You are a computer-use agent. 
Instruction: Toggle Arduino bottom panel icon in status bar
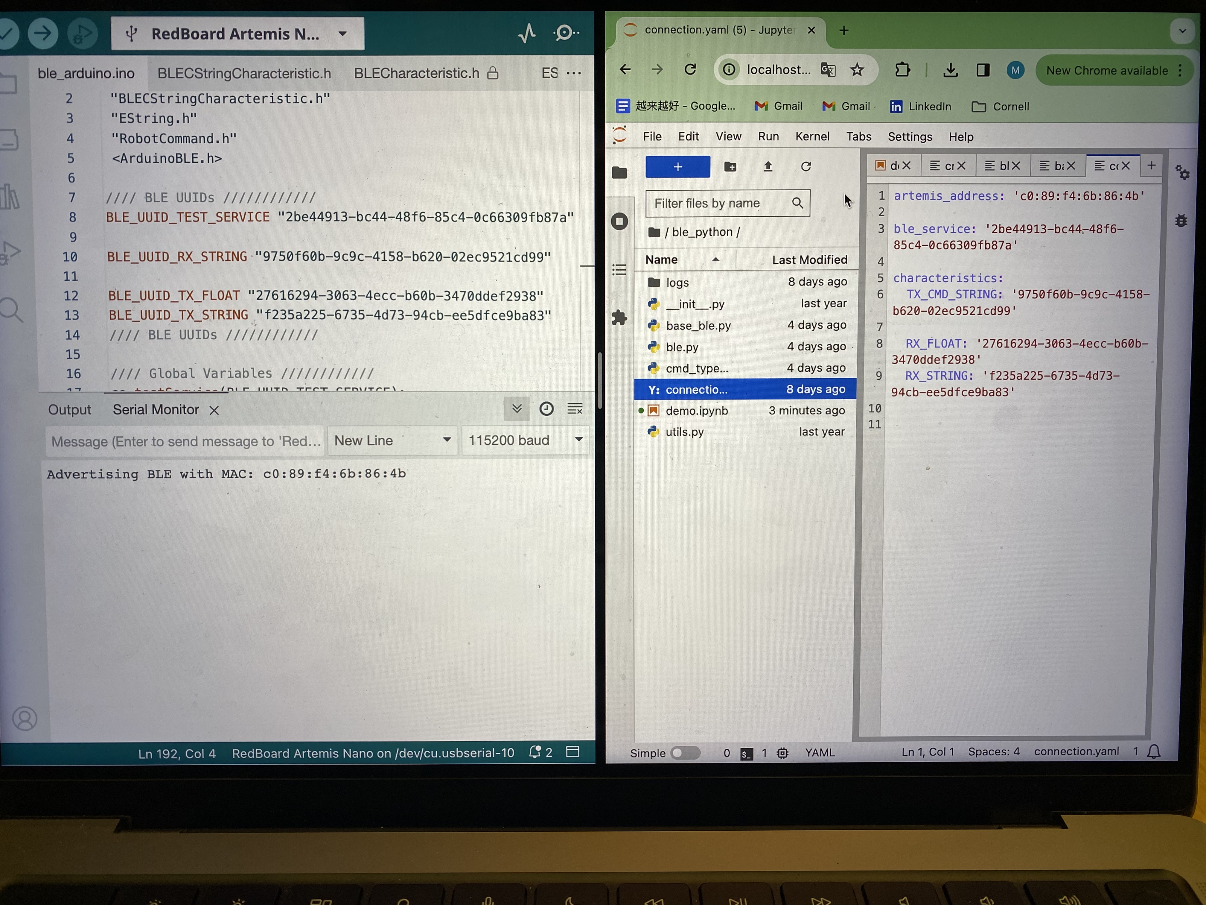(x=572, y=752)
